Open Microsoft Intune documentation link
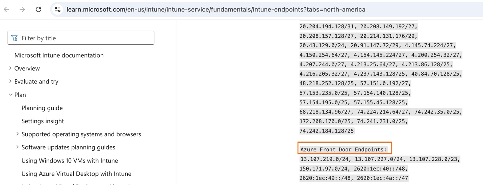 pyautogui.click(x=59, y=55)
